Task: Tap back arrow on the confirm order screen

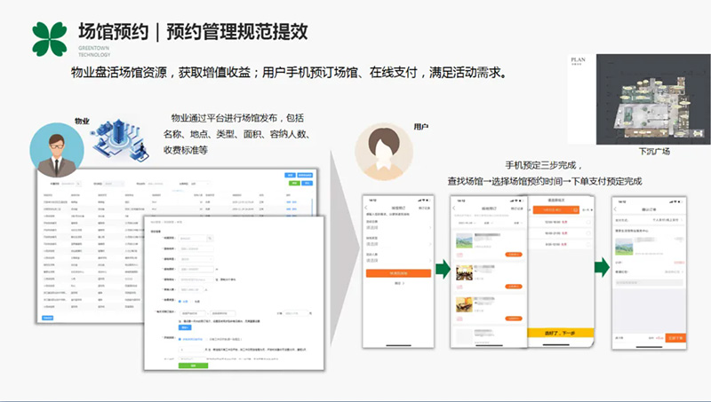Action: tap(615, 207)
